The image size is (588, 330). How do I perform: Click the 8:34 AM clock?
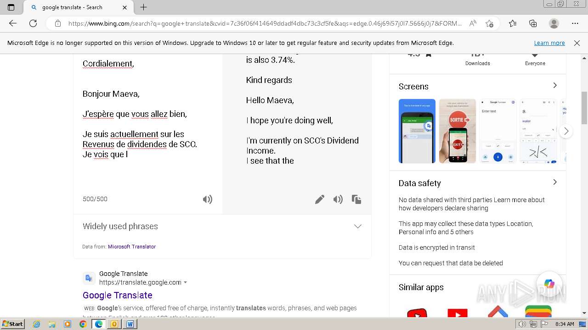tap(565, 324)
